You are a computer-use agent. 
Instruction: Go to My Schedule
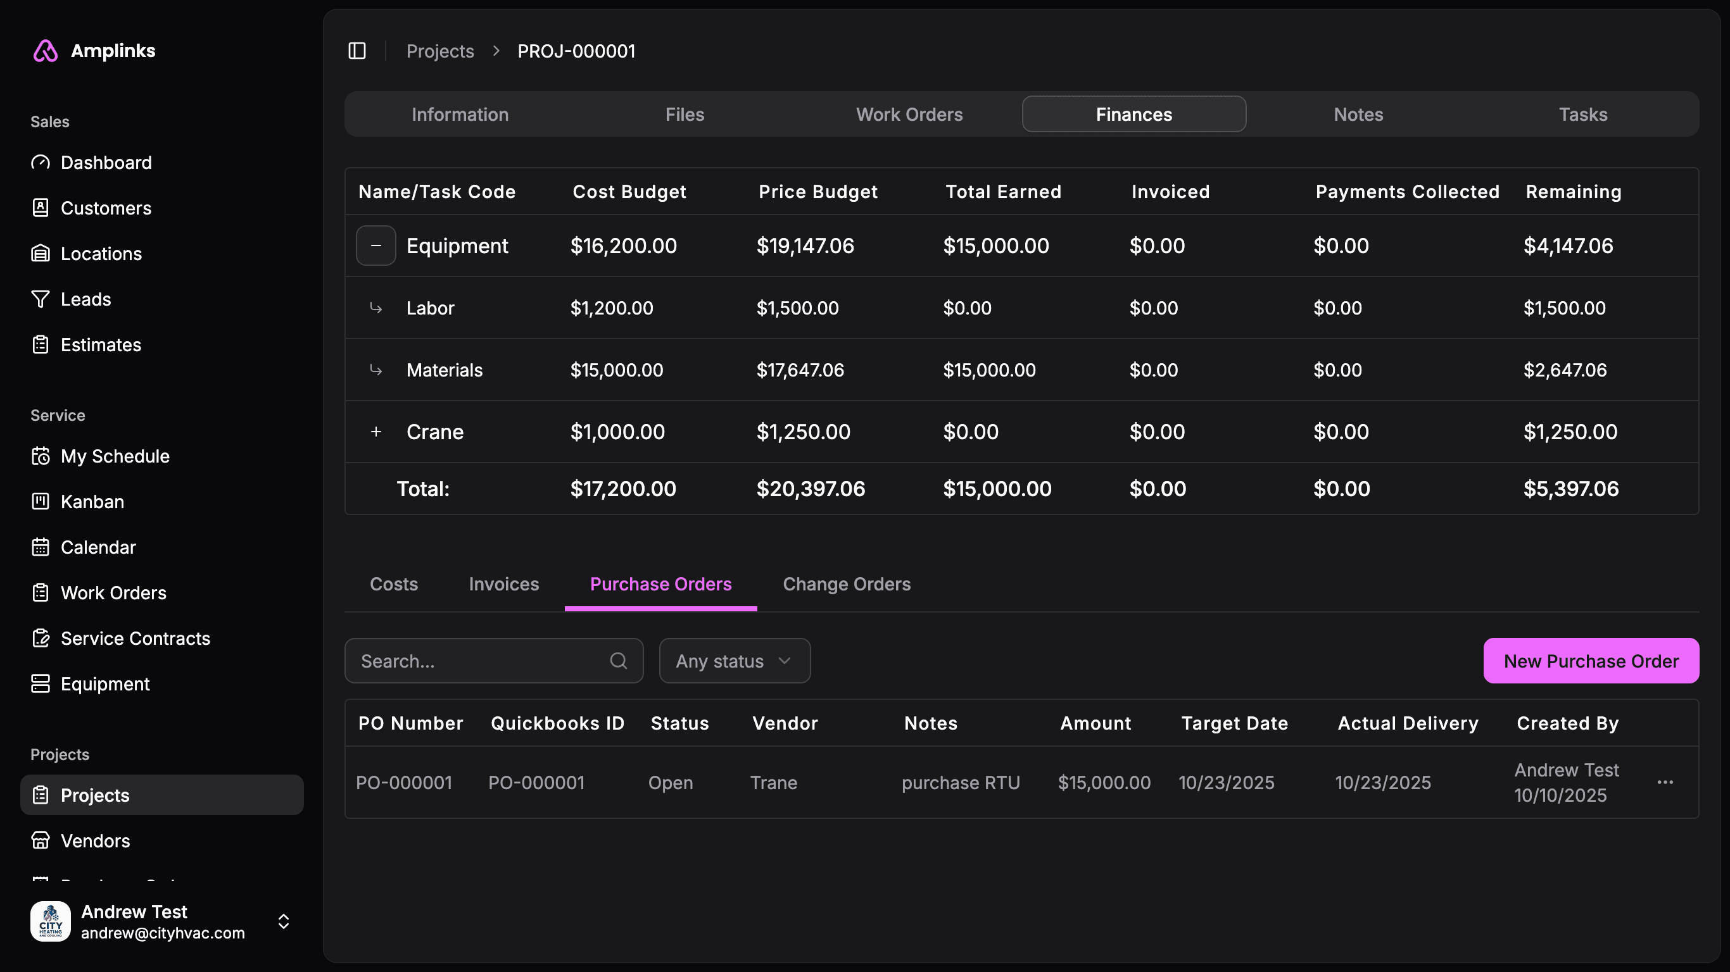click(114, 456)
